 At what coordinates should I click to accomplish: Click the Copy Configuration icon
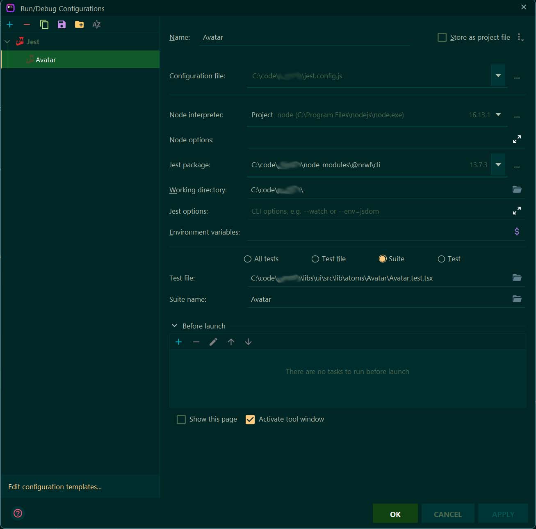click(x=44, y=25)
